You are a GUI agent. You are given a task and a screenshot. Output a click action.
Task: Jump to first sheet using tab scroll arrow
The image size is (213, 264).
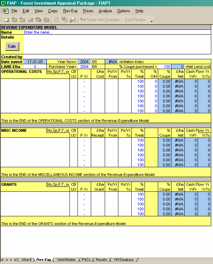click(x=2, y=260)
